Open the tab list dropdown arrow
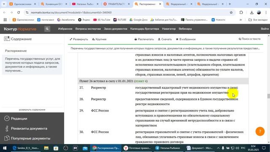The image size is (270, 152). [x=4, y=4]
